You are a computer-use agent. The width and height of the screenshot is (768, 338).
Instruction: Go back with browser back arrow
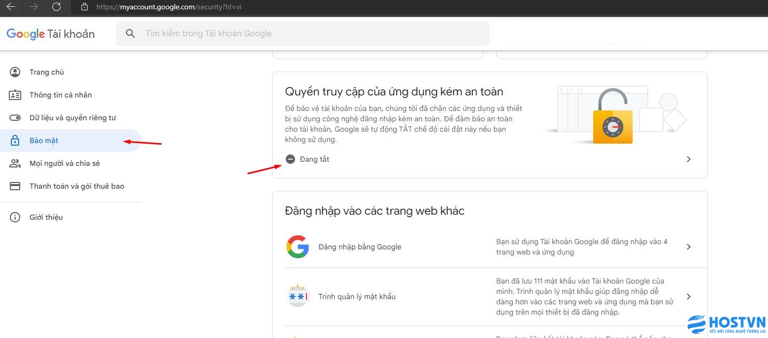[x=10, y=7]
